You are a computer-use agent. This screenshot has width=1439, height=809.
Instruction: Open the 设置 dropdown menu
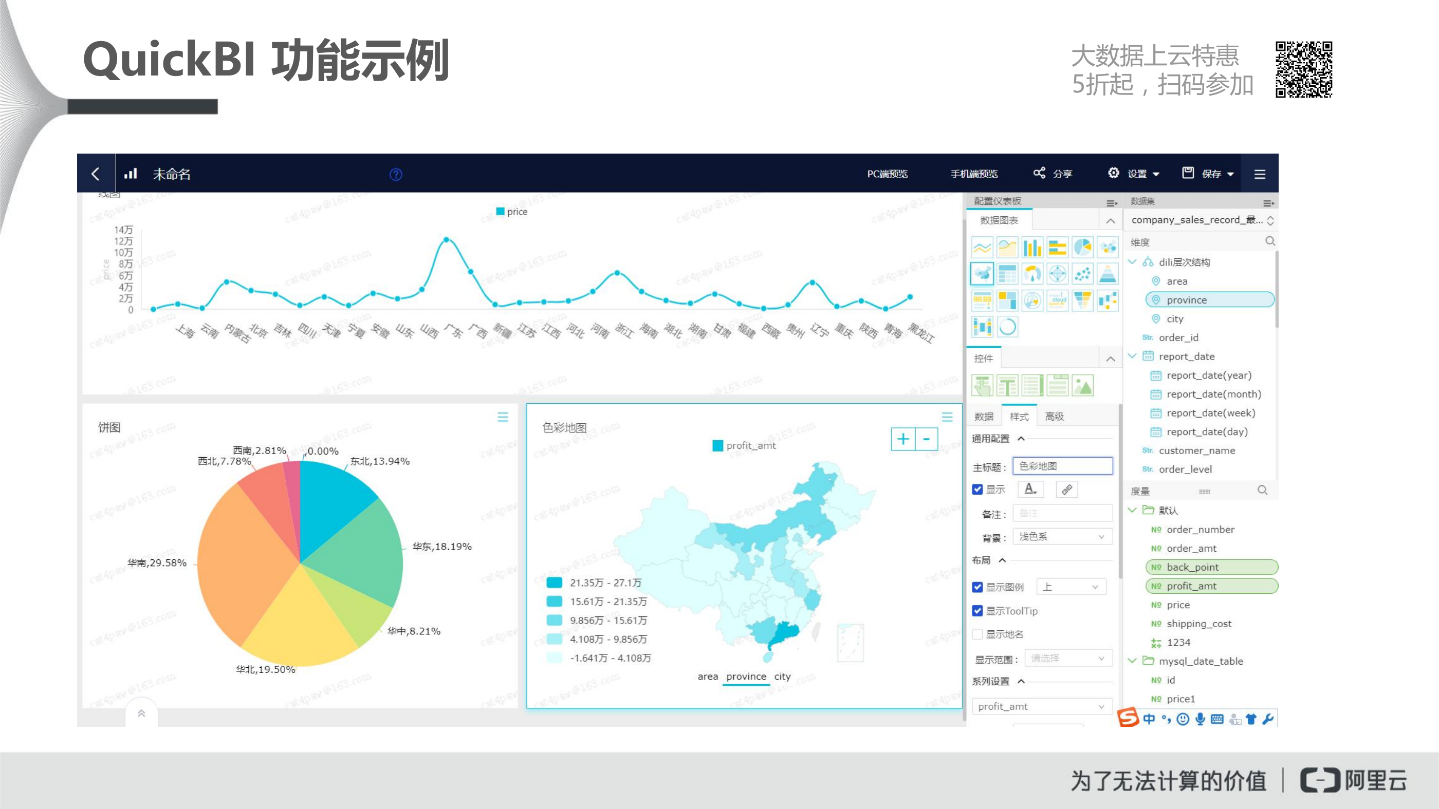[x=1133, y=174]
